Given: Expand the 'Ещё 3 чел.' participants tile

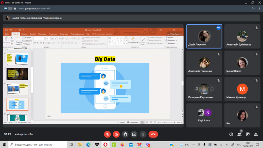Looking at the screenshot, I should pyautogui.click(x=204, y=115).
